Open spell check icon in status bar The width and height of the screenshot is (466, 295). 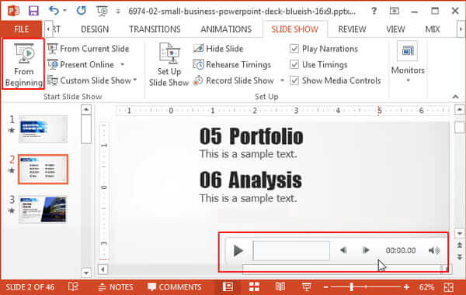click(x=73, y=286)
